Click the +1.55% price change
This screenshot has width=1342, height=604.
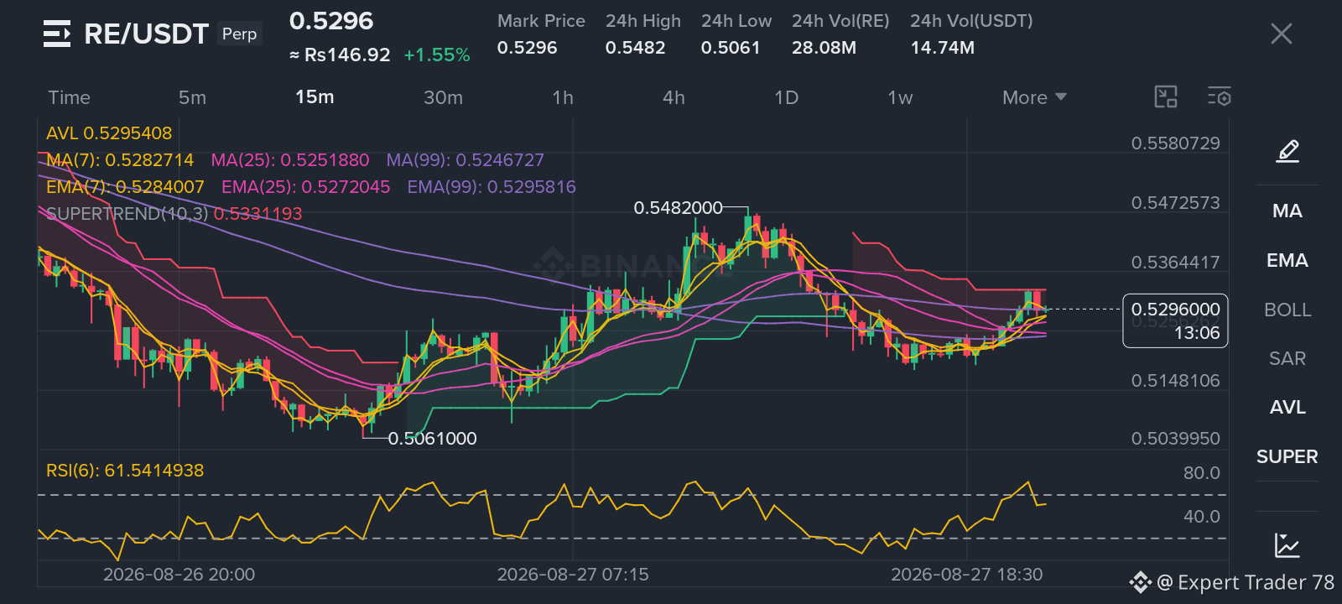click(x=437, y=55)
